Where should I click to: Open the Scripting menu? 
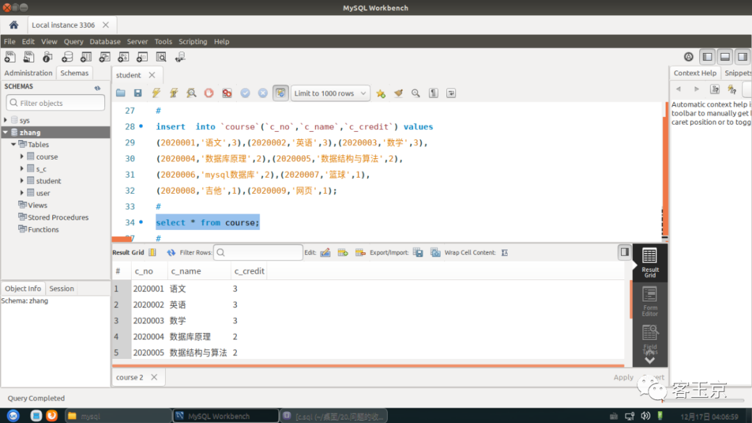pos(193,42)
